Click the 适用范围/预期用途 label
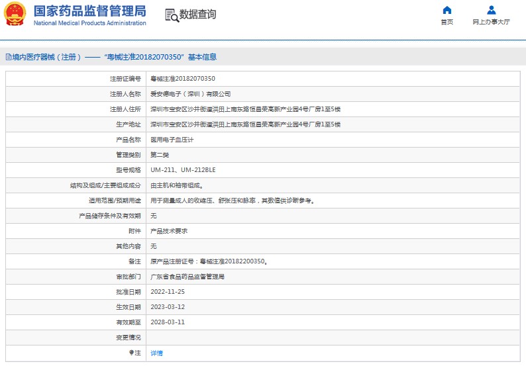This screenshot has height=366, width=526. click(x=115, y=201)
